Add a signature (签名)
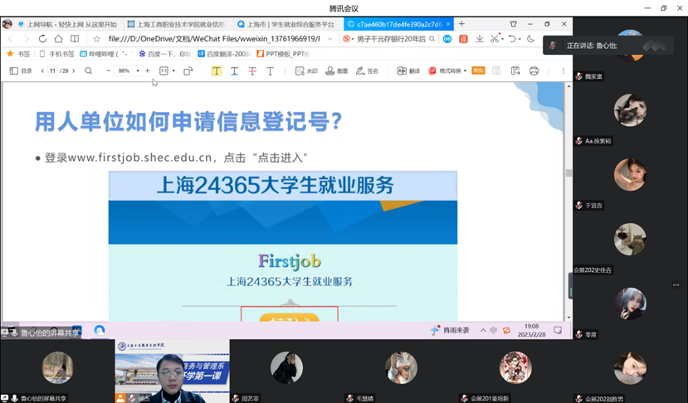688x403 pixels. [x=367, y=71]
